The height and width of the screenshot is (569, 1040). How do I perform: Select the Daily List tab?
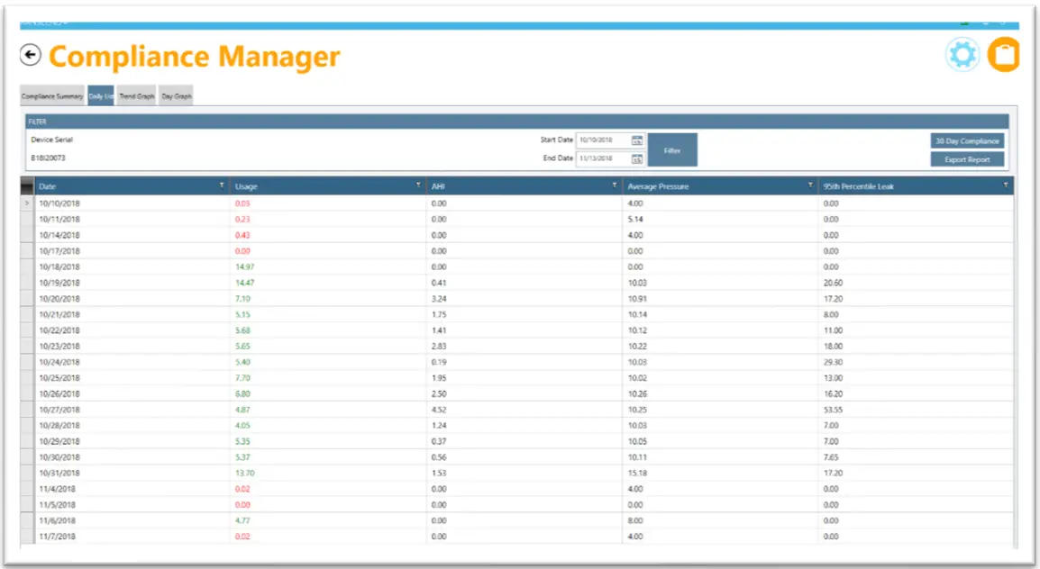pos(101,96)
